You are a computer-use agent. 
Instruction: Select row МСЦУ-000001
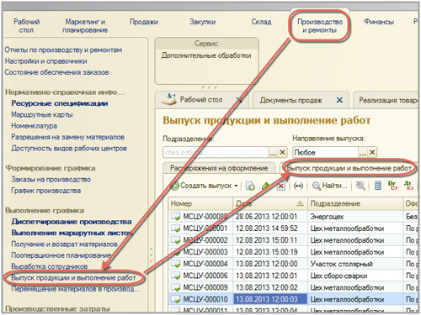coord(293,228)
